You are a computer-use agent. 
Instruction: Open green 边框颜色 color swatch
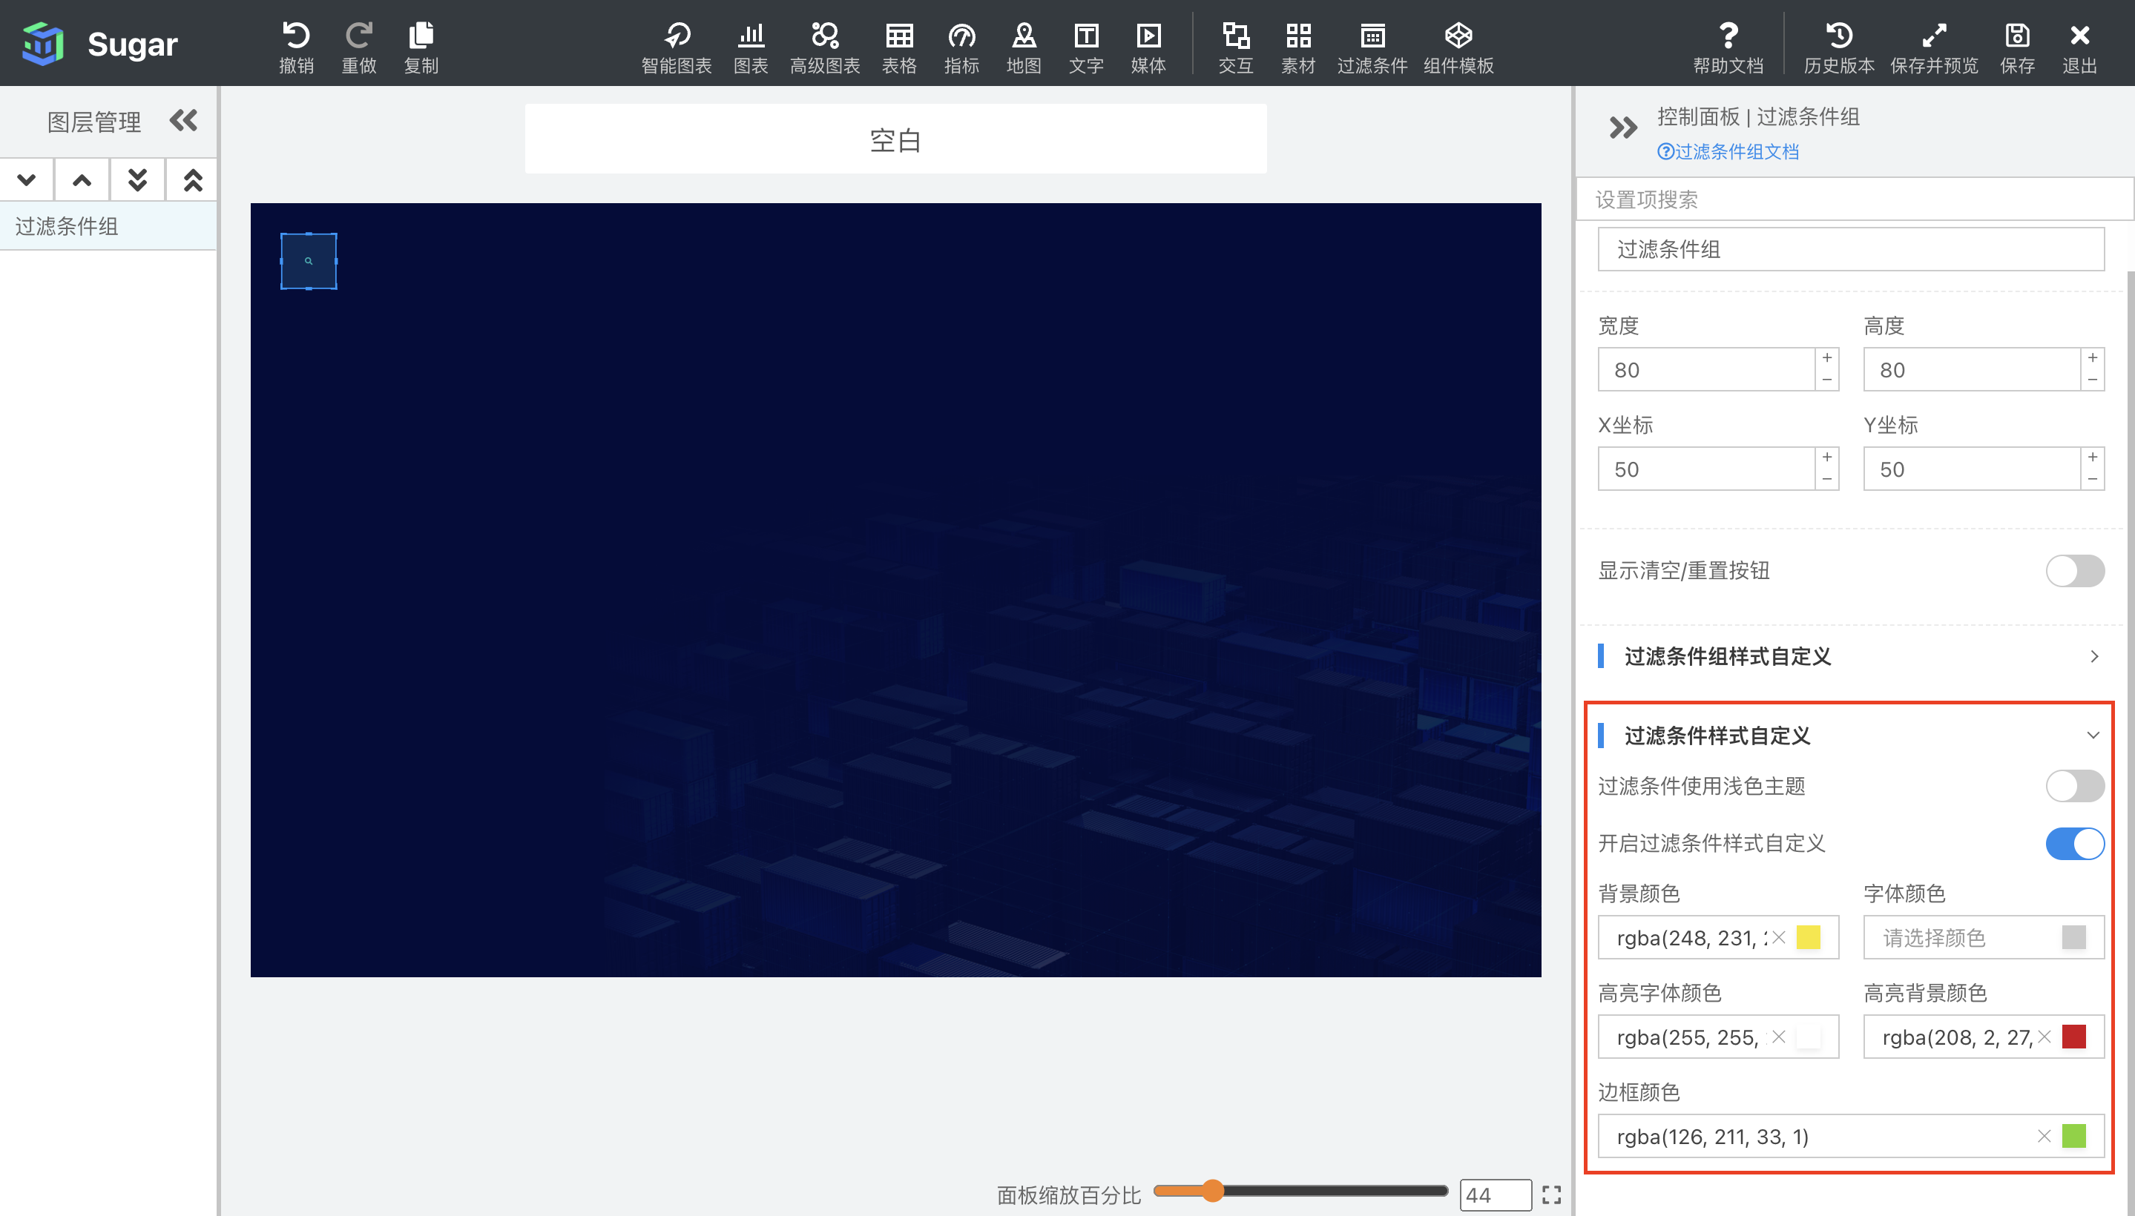[x=2074, y=1137]
